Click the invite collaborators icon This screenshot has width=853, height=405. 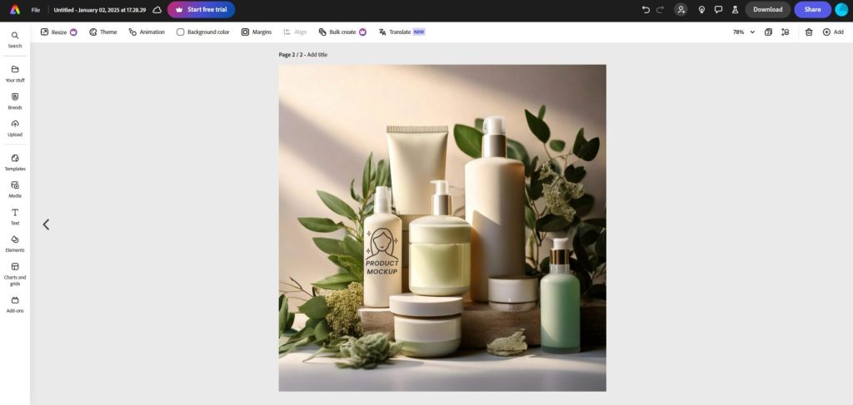pyautogui.click(x=681, y=10)
